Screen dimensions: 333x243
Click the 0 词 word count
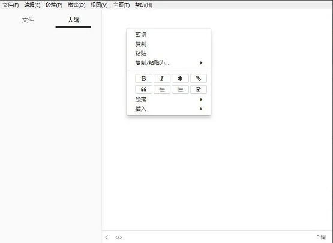point(321,237)
